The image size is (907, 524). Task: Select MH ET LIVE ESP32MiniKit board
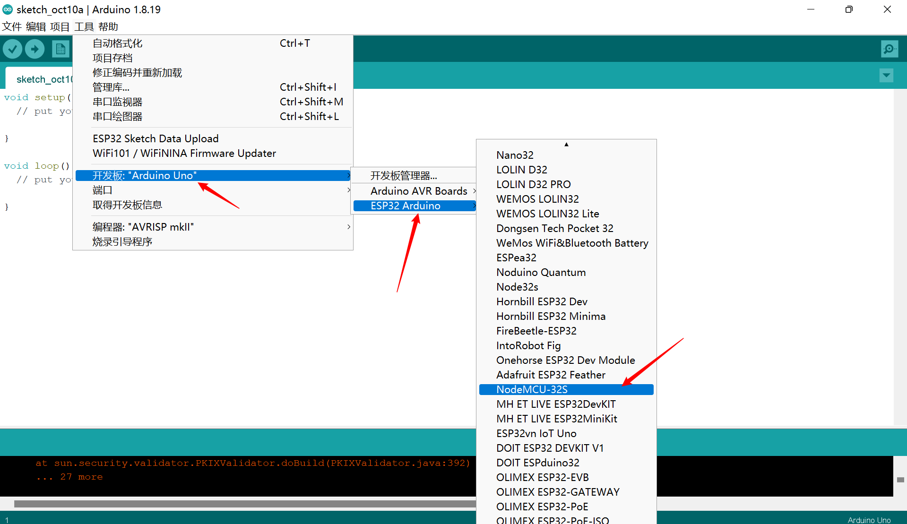click(x=566, y=419)
